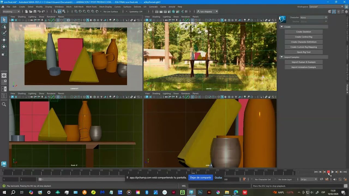Open animation preferences running-man icon
Screen dimensions: 349x196
pos(345,179)
